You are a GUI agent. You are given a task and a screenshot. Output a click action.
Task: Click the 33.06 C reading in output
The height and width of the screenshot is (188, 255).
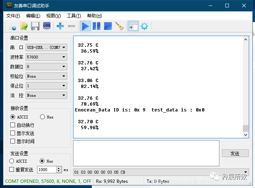88,81
